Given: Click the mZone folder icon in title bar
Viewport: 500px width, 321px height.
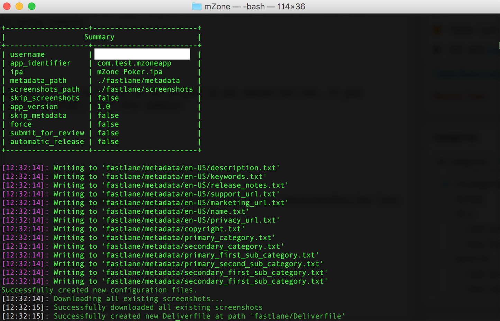Looking at the screenshot, I should coord(197,7).
